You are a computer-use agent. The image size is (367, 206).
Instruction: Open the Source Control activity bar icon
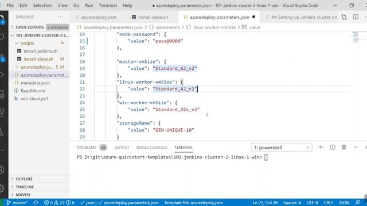point(2,57)
